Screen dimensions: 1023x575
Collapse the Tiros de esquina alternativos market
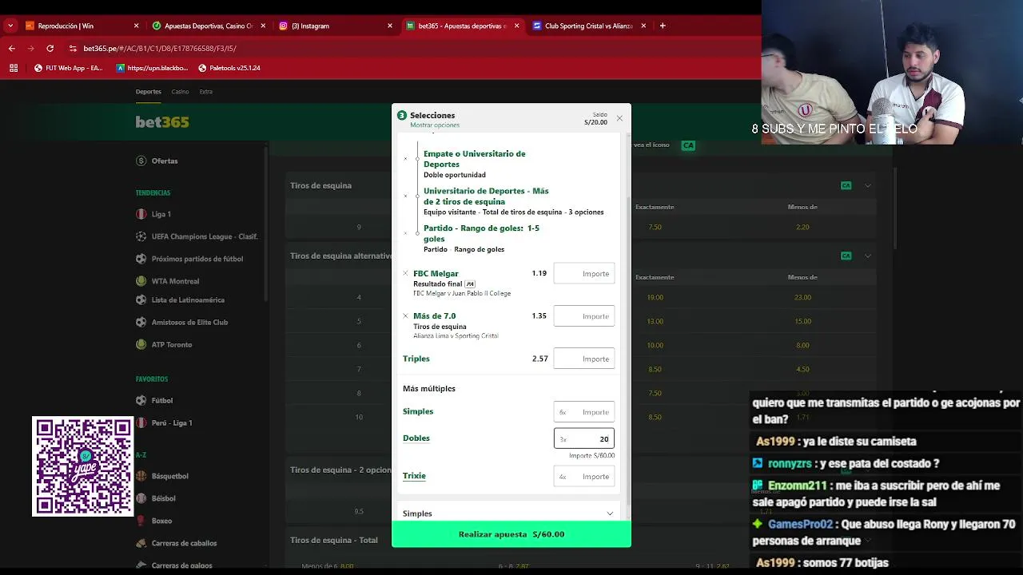click(x=868, y=256)
